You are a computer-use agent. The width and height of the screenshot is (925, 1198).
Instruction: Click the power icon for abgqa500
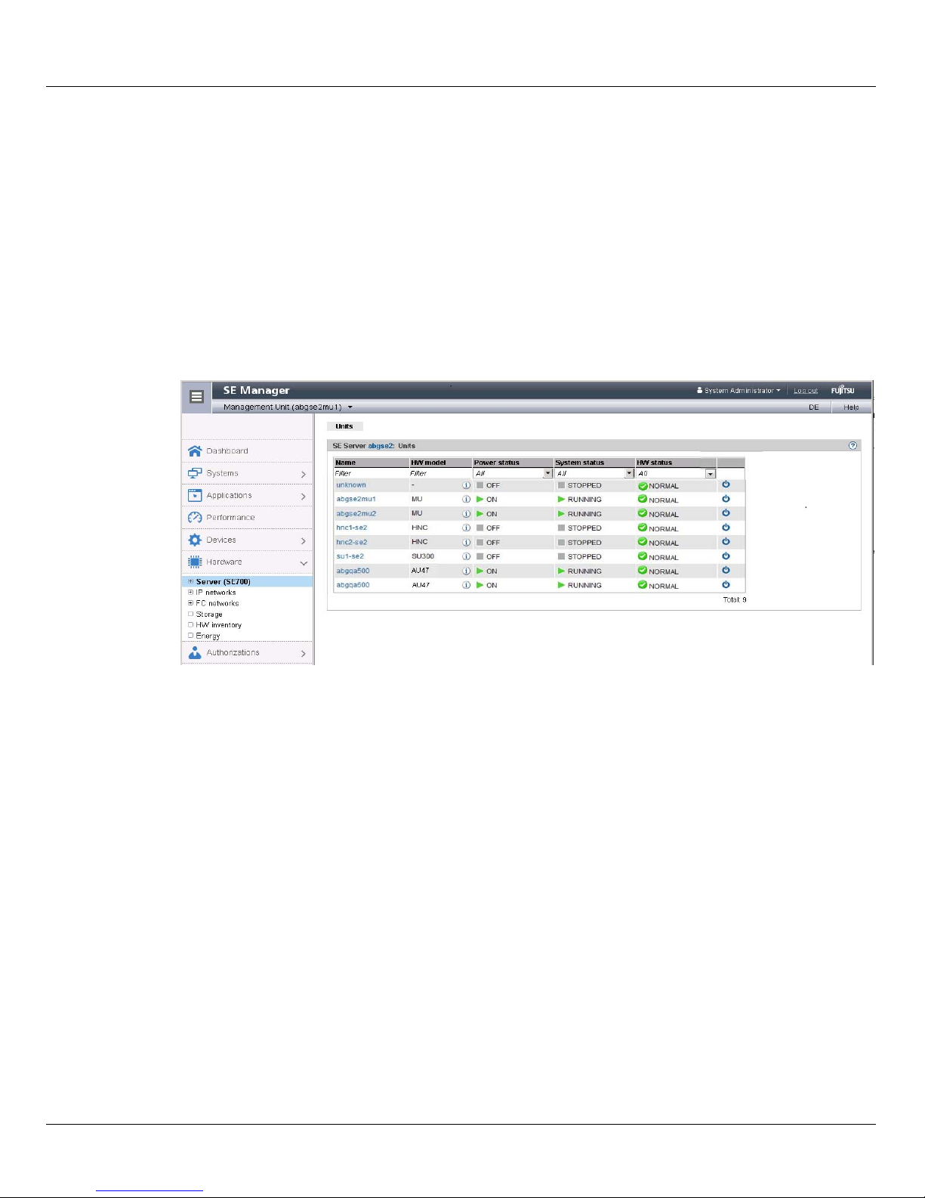coord(726,570)
